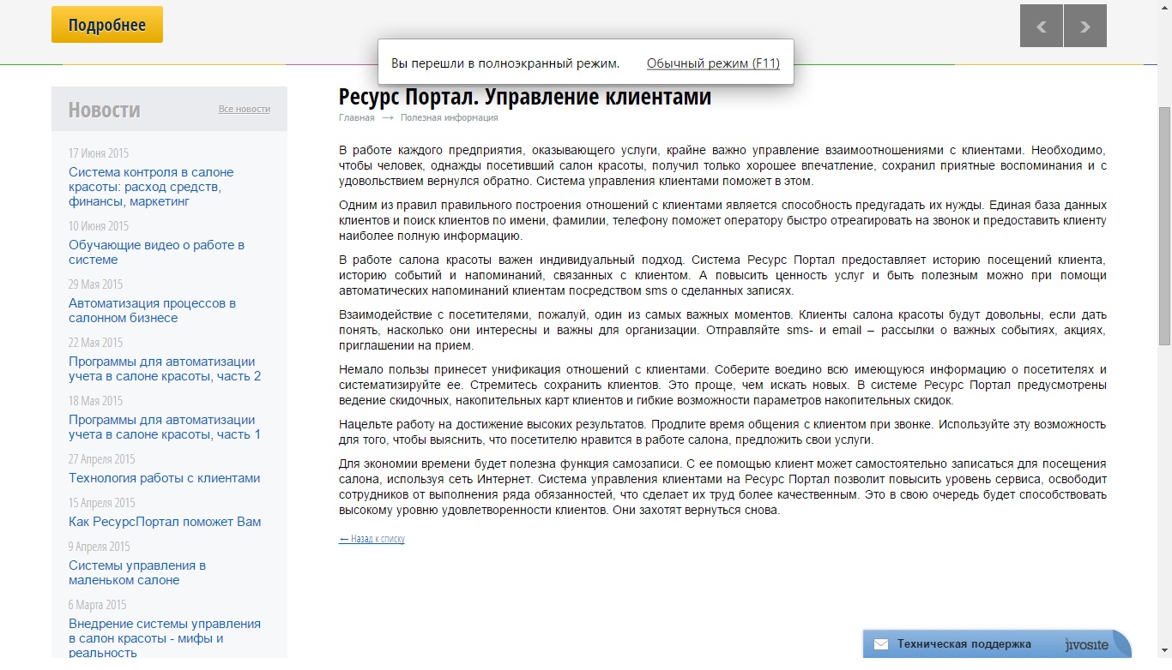Open news: Технология работы с клиентами
Image resolution: width=1172 pixels, height=670 pixels.
click(164, 478)
